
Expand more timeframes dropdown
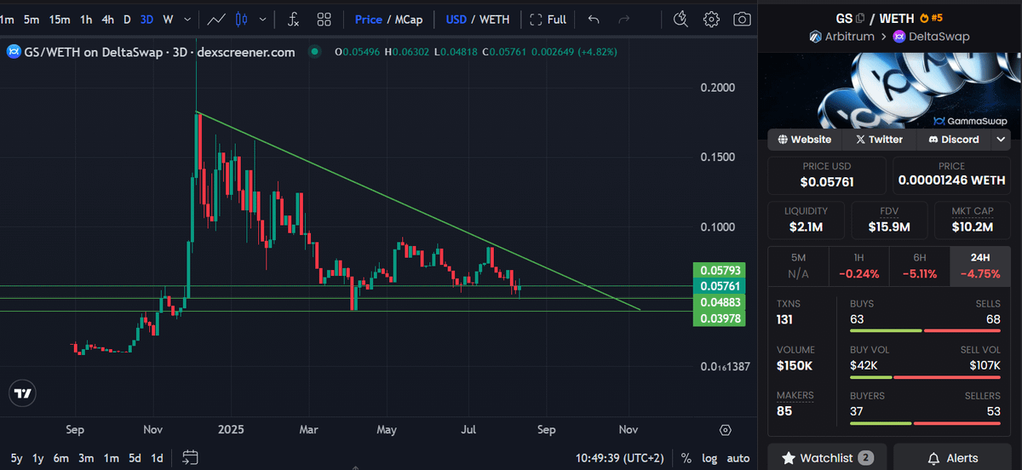(188, 19)
